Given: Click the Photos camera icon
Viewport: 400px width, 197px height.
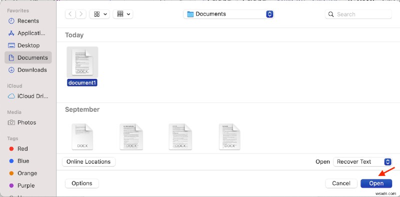Looking at the screenshot, I should click(11, 122).
